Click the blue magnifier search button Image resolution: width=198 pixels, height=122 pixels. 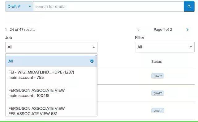(x=189, y=6)
